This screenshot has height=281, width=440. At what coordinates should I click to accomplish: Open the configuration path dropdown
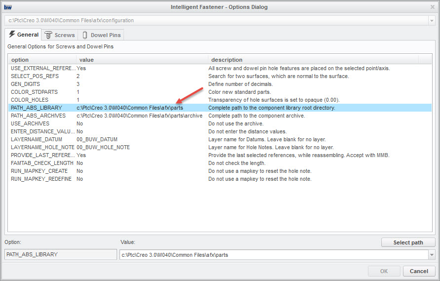click(x=432, y=21)
